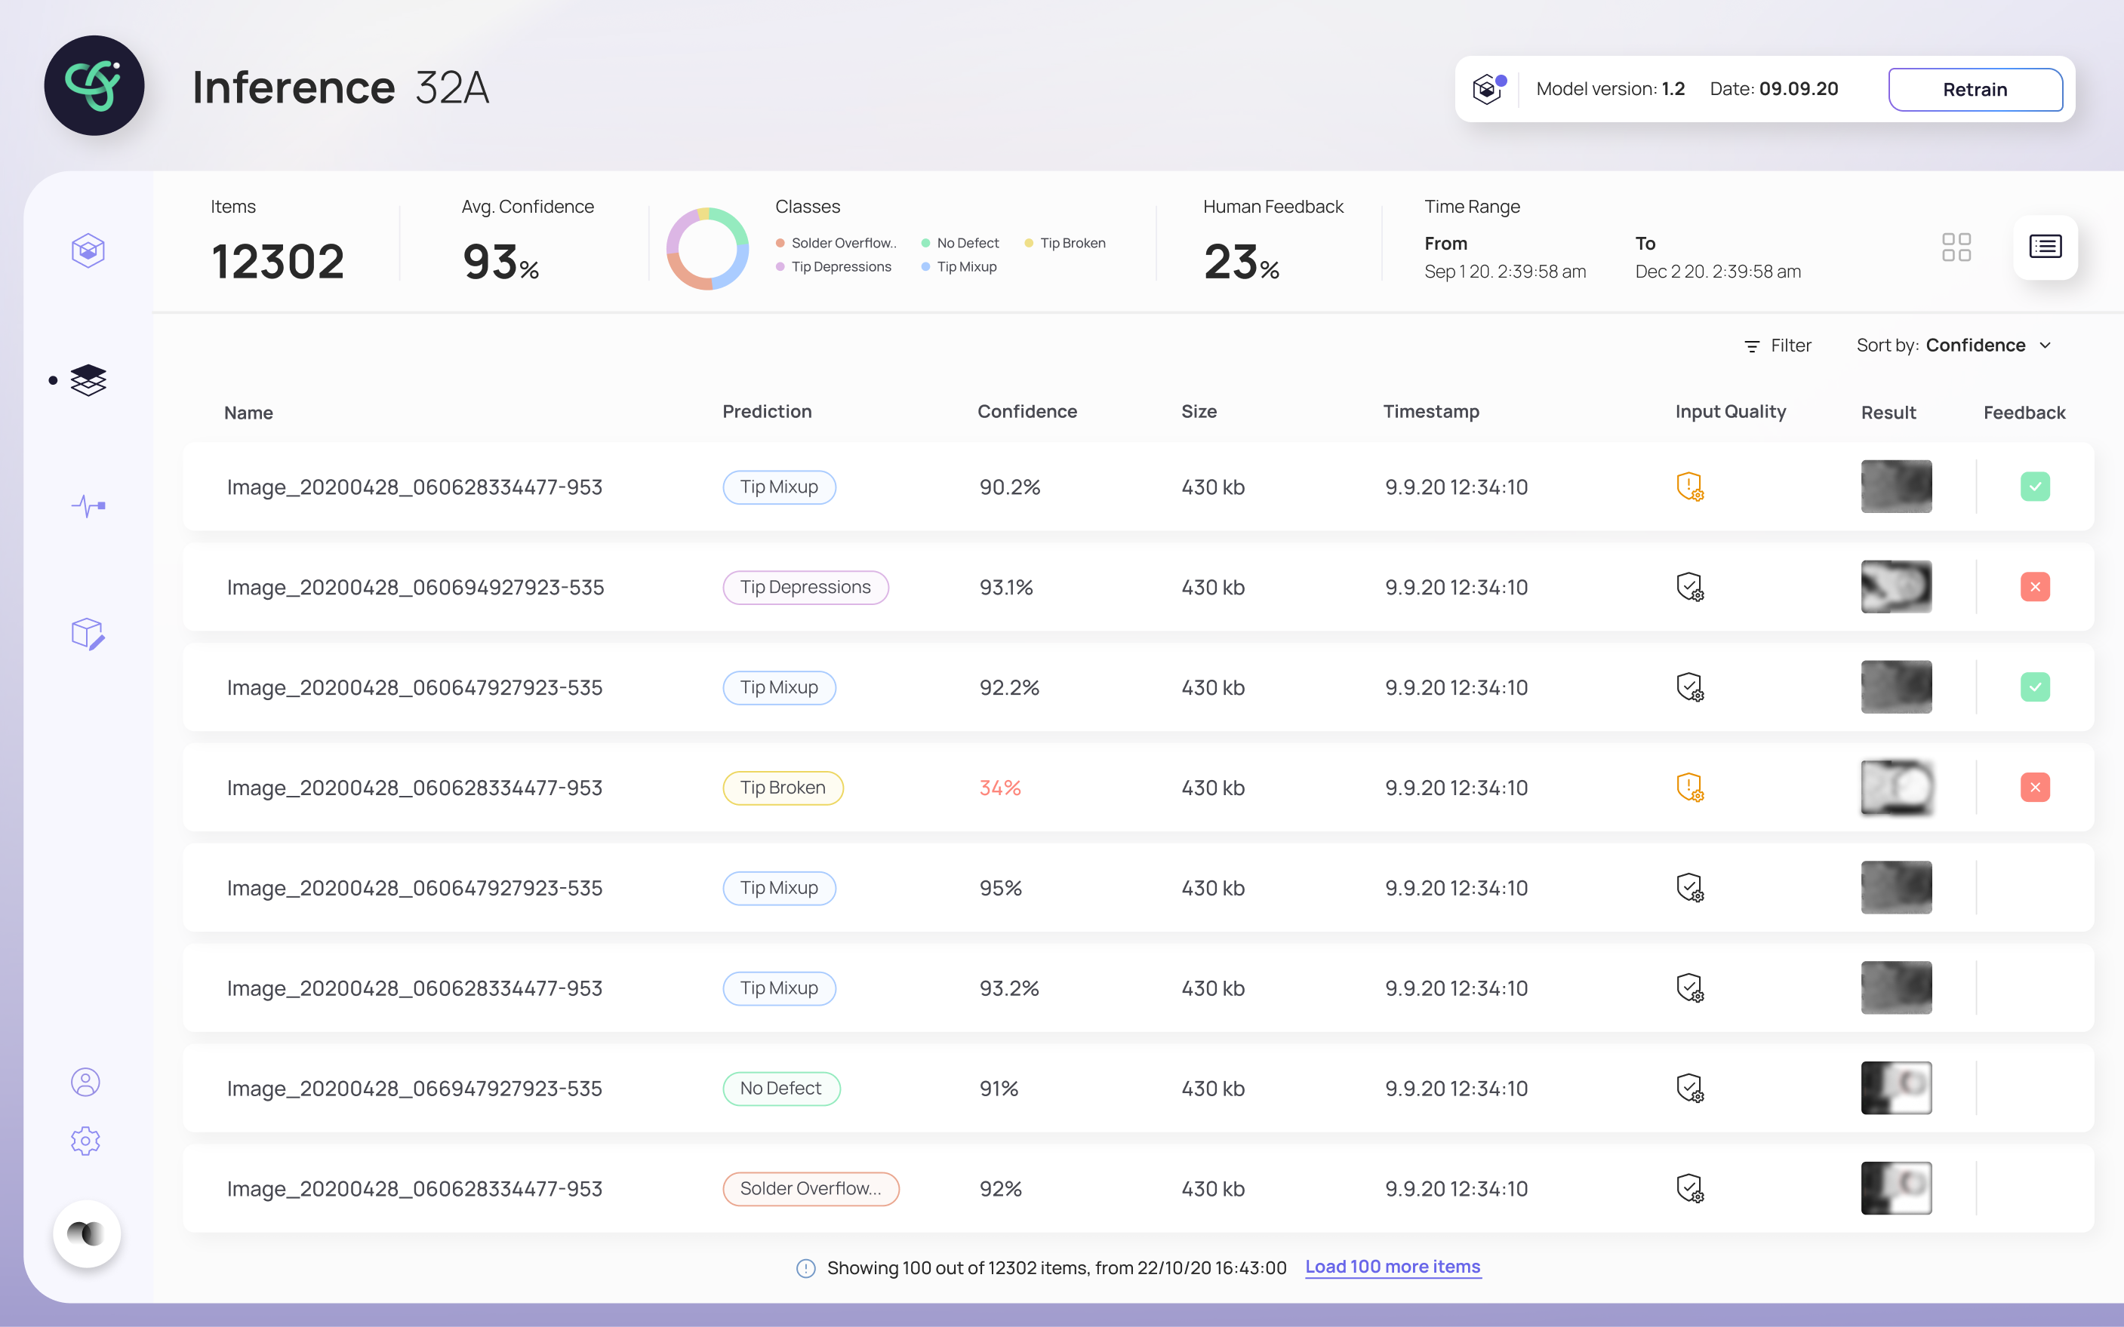This screenshot has width=2124, height=1327.
Task: Open the user profile icon in sidebar
Action: [85, 1081]
